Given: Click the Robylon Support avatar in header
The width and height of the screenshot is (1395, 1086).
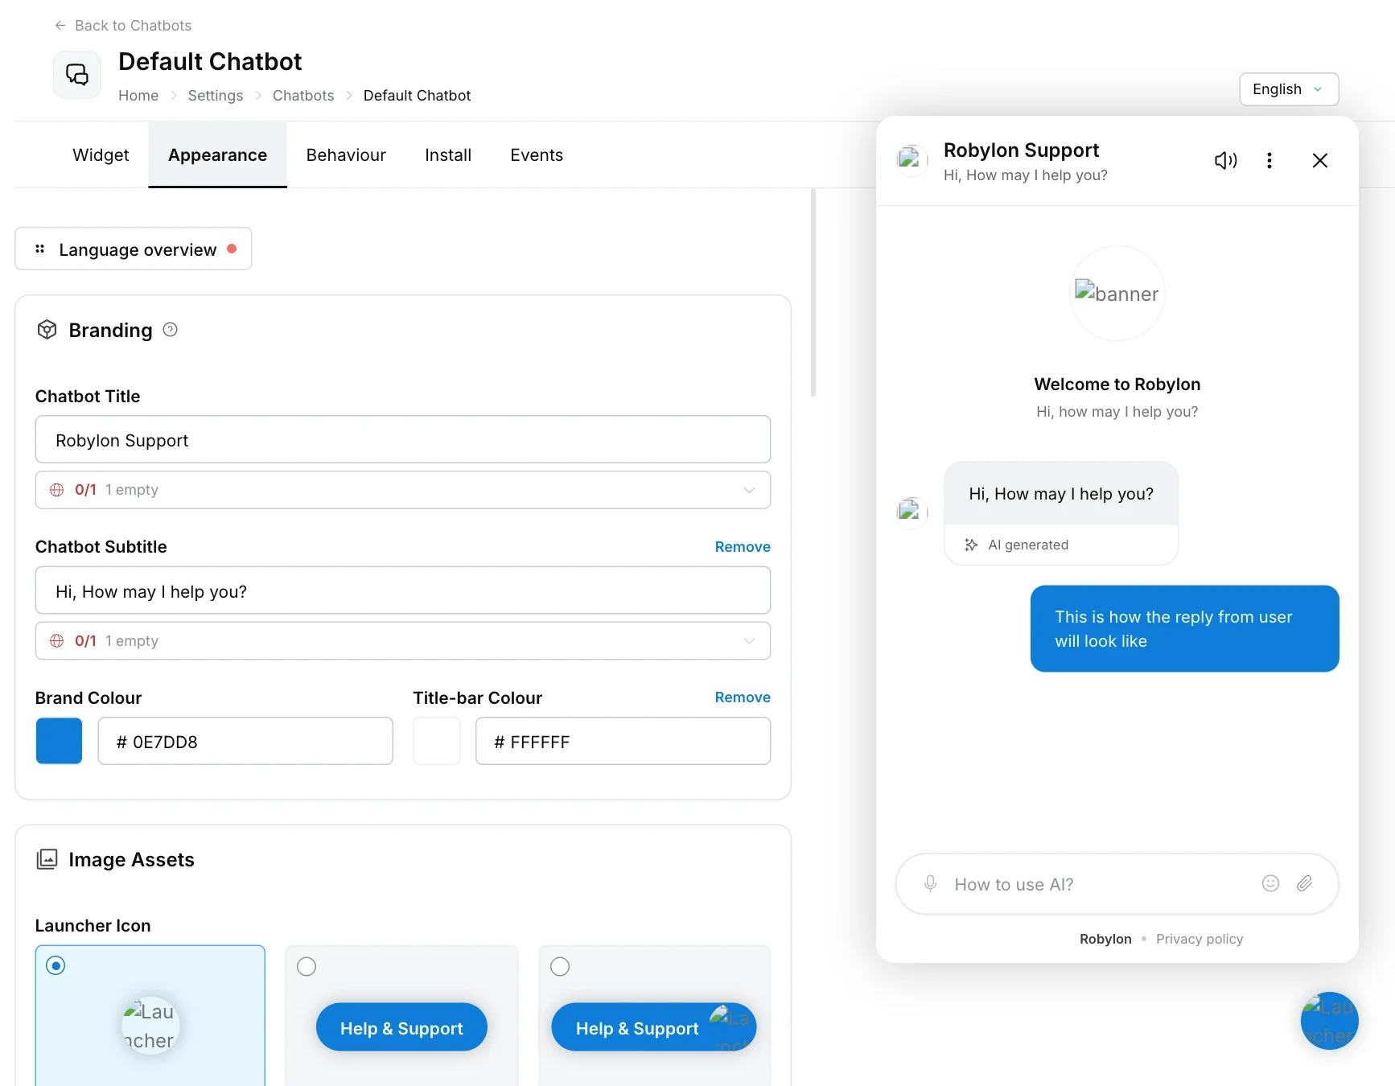Looking at the screenshot, I should tap(912, 160).
